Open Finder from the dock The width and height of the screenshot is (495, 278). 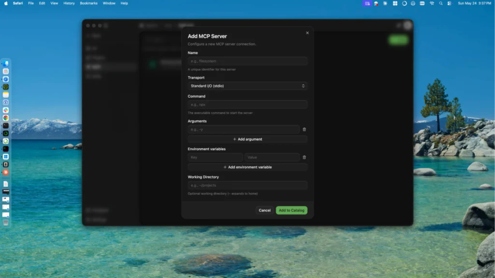(6, 64)
